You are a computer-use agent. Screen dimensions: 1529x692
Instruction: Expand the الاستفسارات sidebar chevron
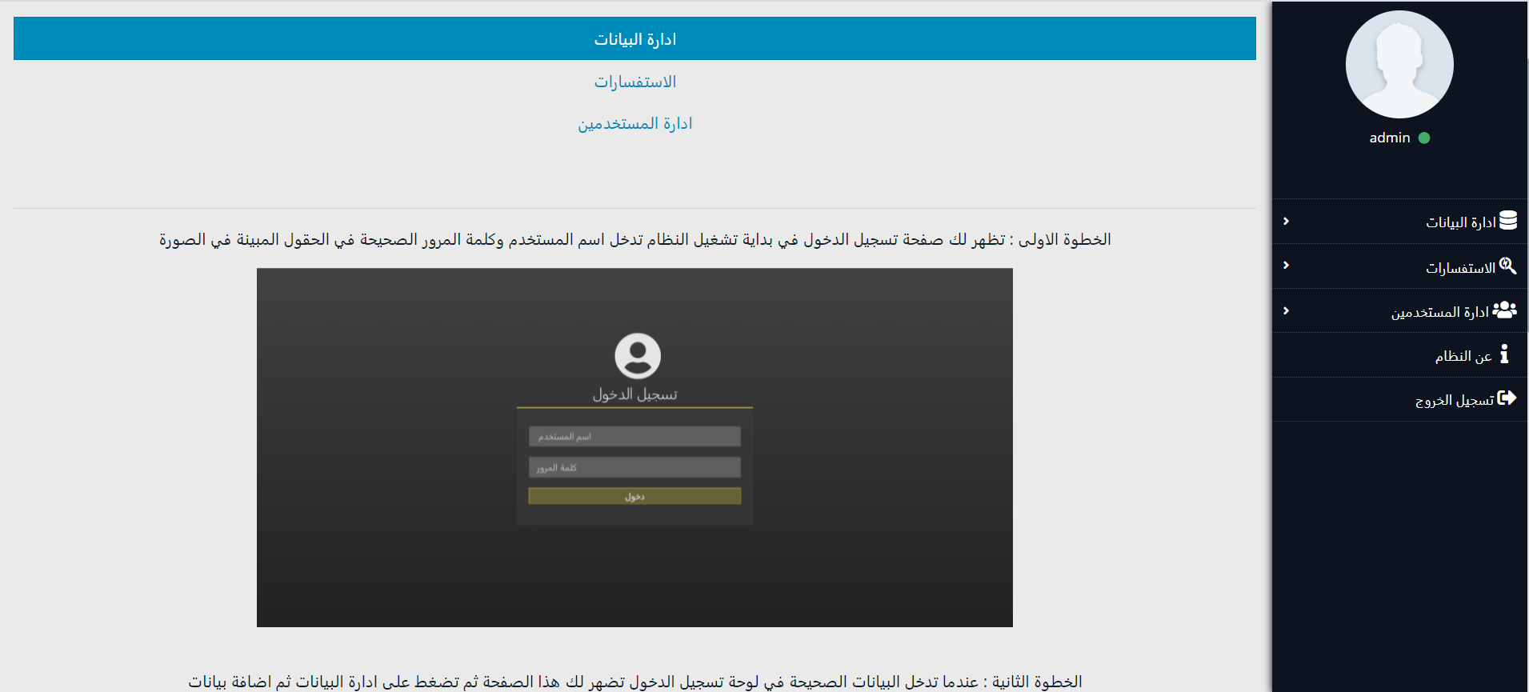coord(1286,266)
